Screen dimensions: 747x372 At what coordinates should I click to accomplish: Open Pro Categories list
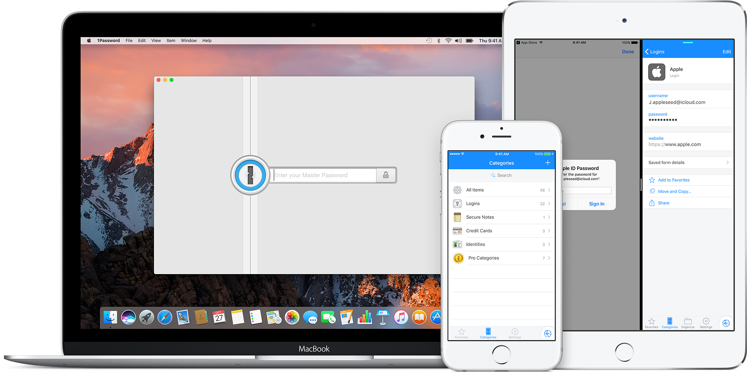pos(501,258)
